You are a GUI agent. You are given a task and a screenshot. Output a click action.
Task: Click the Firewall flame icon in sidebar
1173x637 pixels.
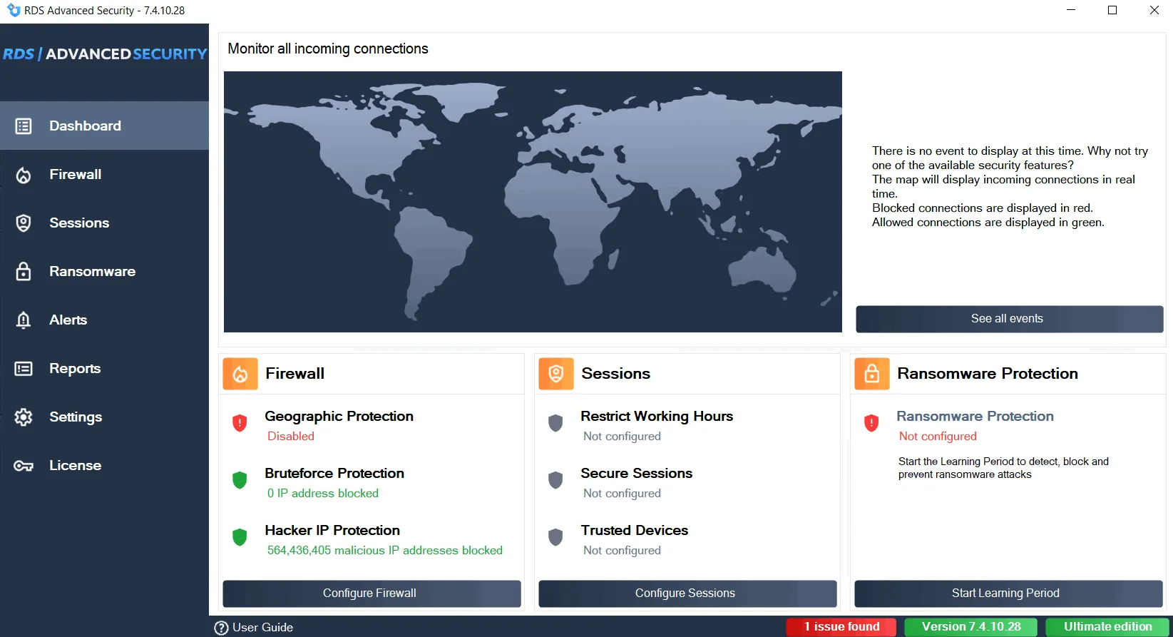[x=24, y=175]
